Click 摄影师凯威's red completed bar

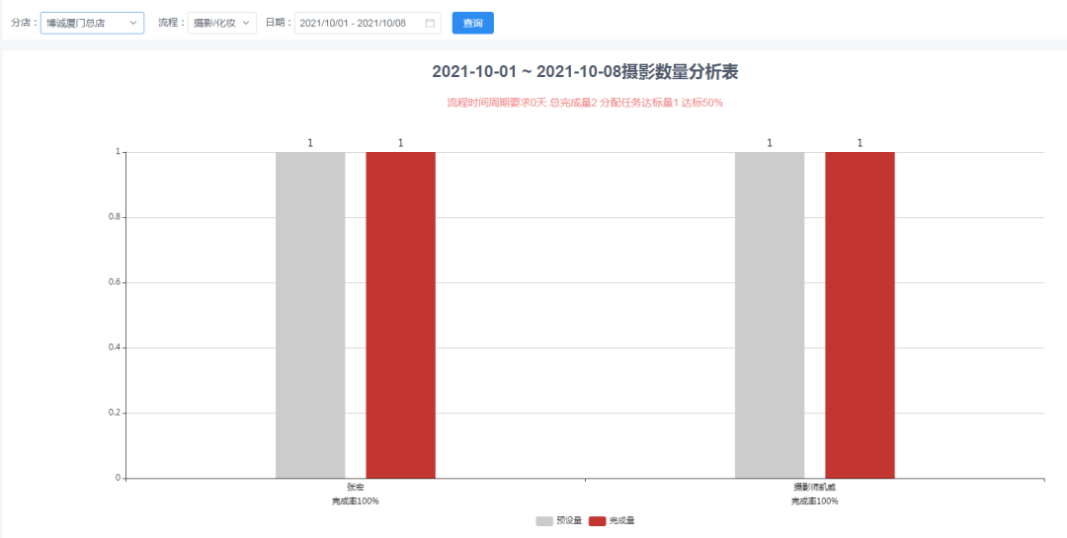tap(861, 315)
